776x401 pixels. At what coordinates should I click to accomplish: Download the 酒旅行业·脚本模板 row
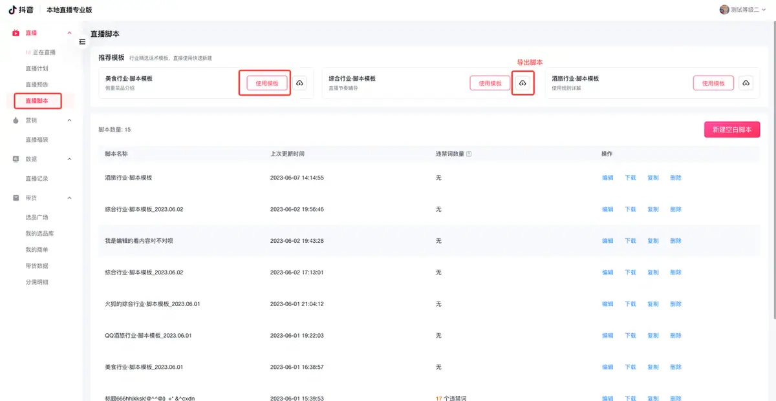point(630,178)
